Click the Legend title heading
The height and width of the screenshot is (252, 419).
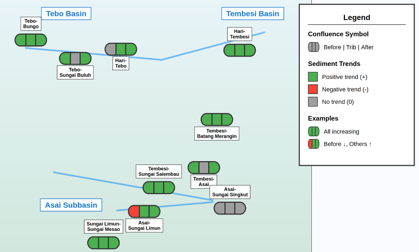[x=356, y=18]
